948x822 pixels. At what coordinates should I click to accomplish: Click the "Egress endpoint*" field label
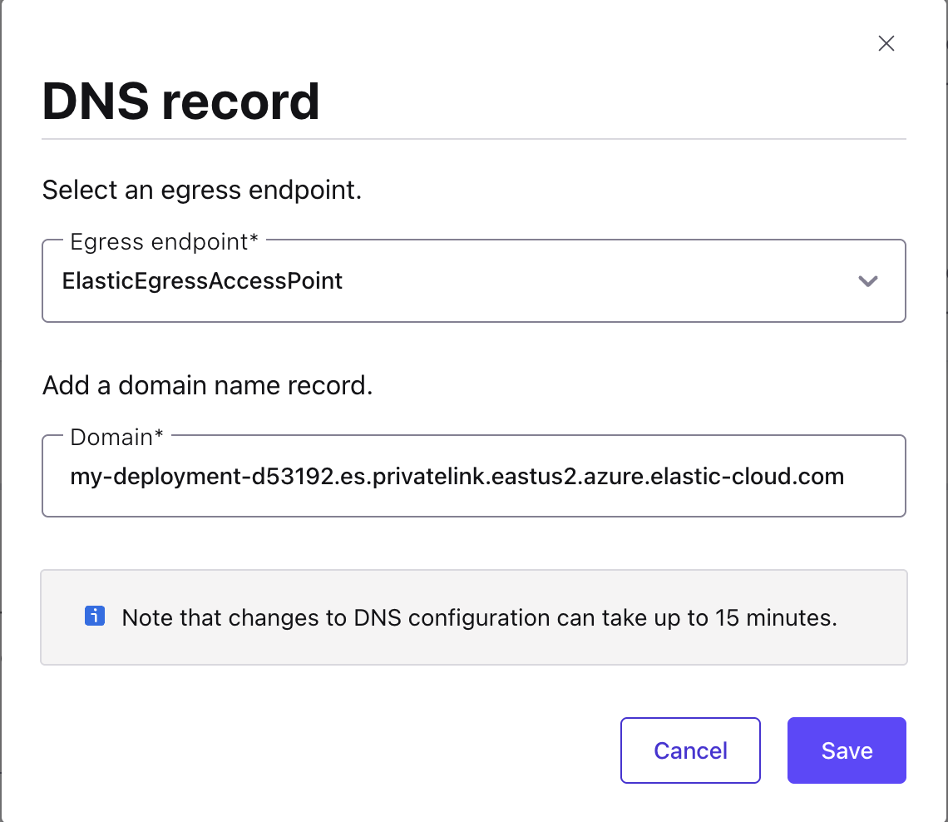coord(165,242)
